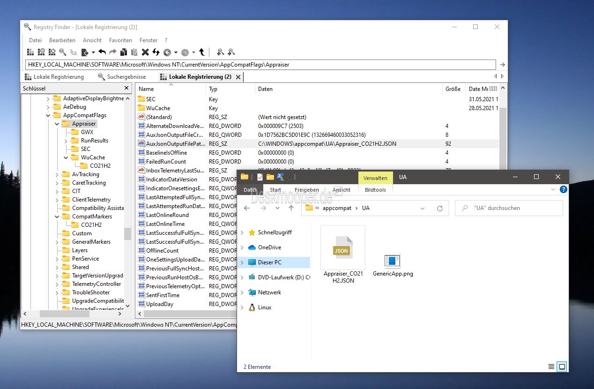The width and height of the screenshot is (594, 389).
Task: Open the column chooser icon beside Date Modified
Action: click(493, 89)
